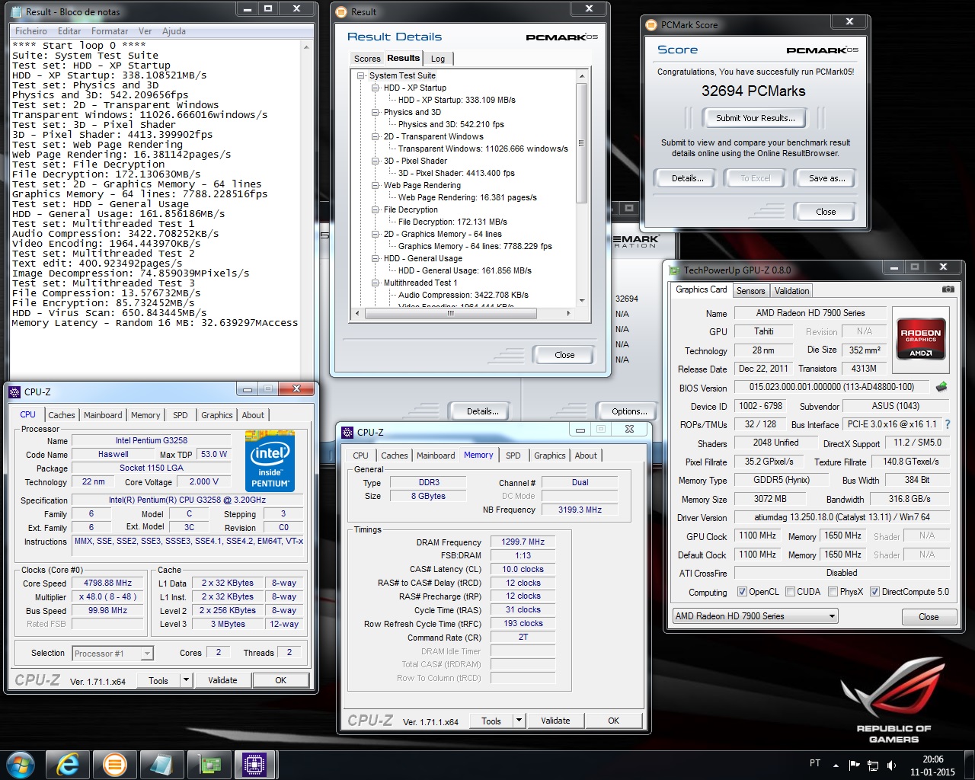Click the GPU-Z title bar icon
Viewport: 975px width, 780px height.
pos(674,270)
